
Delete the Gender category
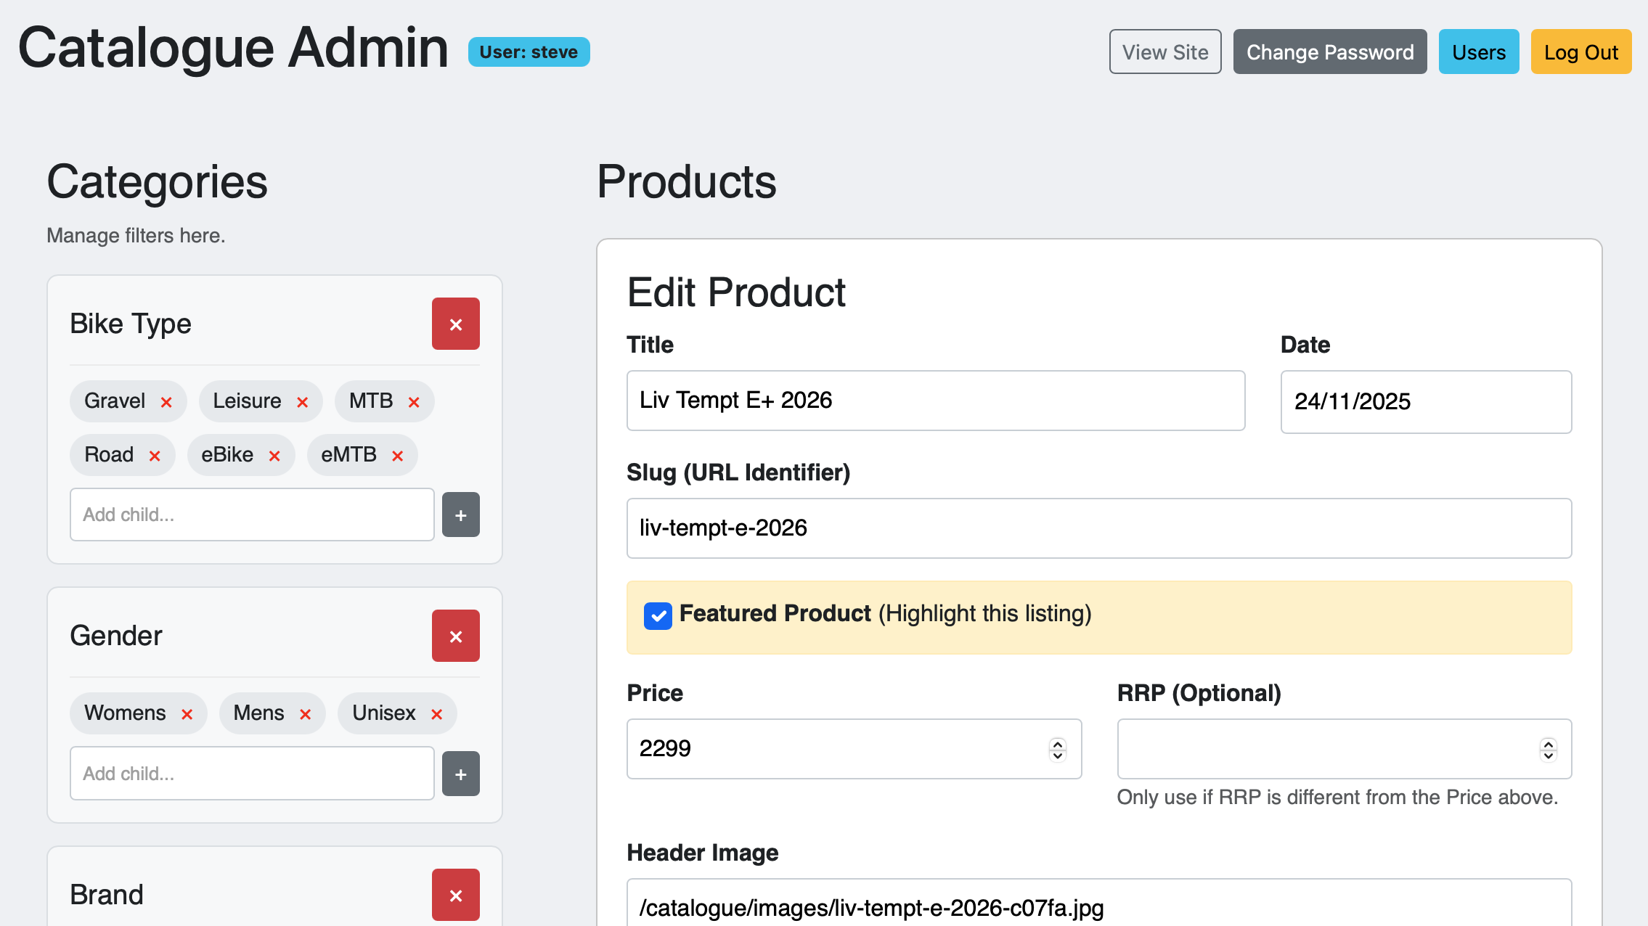point(455,636)
